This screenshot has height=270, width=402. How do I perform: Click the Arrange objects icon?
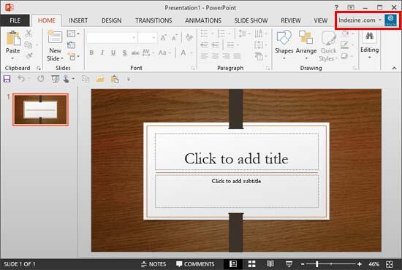coord(306,37)
